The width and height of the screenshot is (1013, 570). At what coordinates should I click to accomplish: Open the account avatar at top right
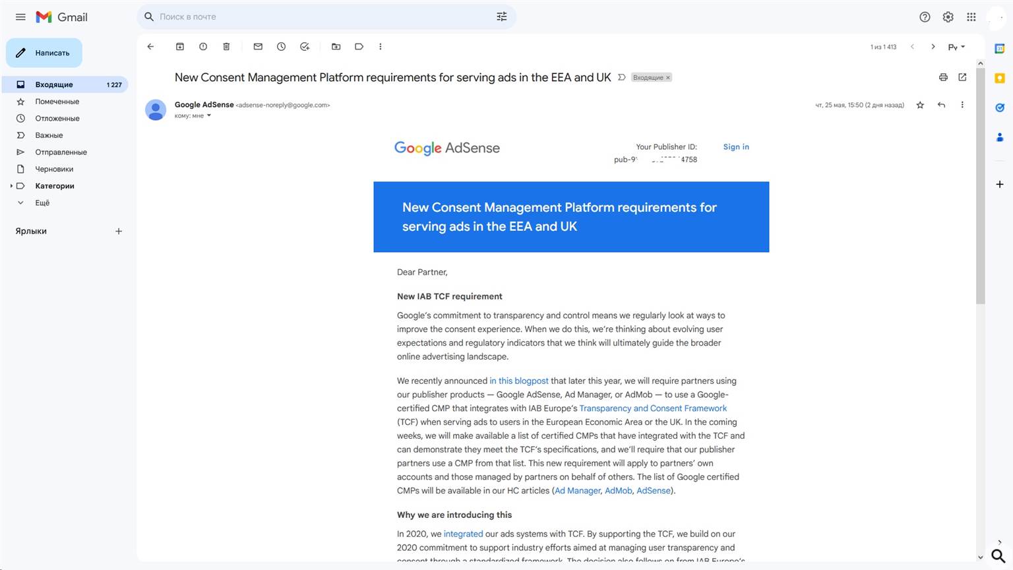[x=996, y=17]
